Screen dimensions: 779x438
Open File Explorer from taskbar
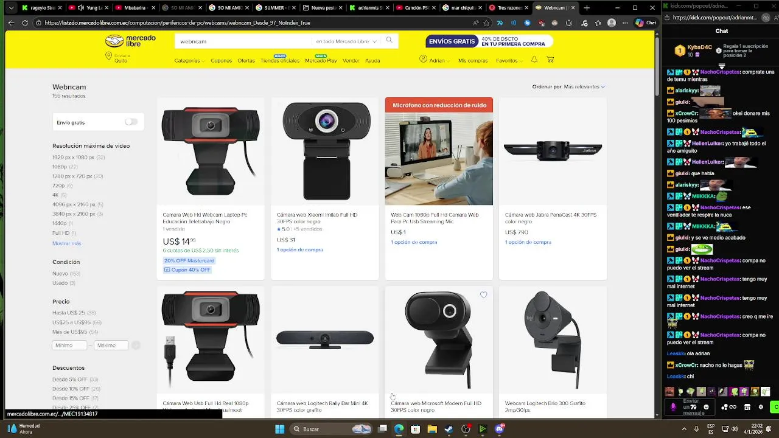tap(432, 429)
